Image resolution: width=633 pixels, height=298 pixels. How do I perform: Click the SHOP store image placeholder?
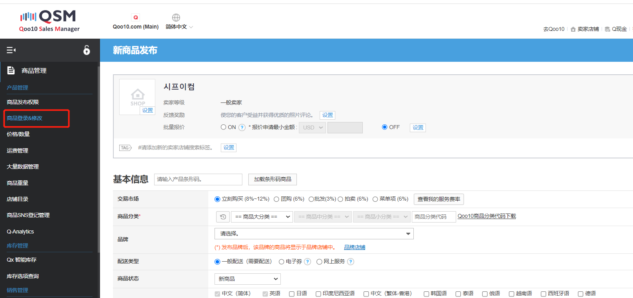point(137,97)
